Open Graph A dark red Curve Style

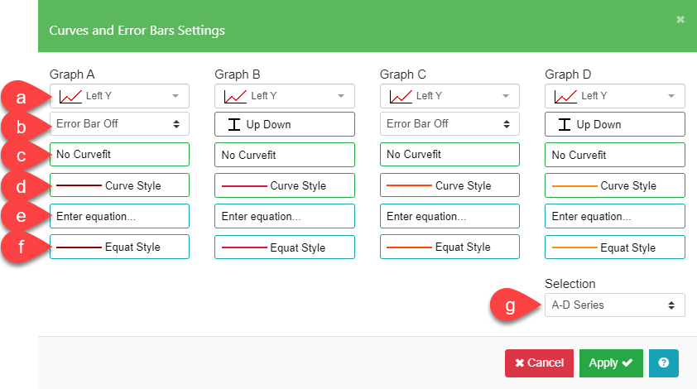click(x=119, y=185)
